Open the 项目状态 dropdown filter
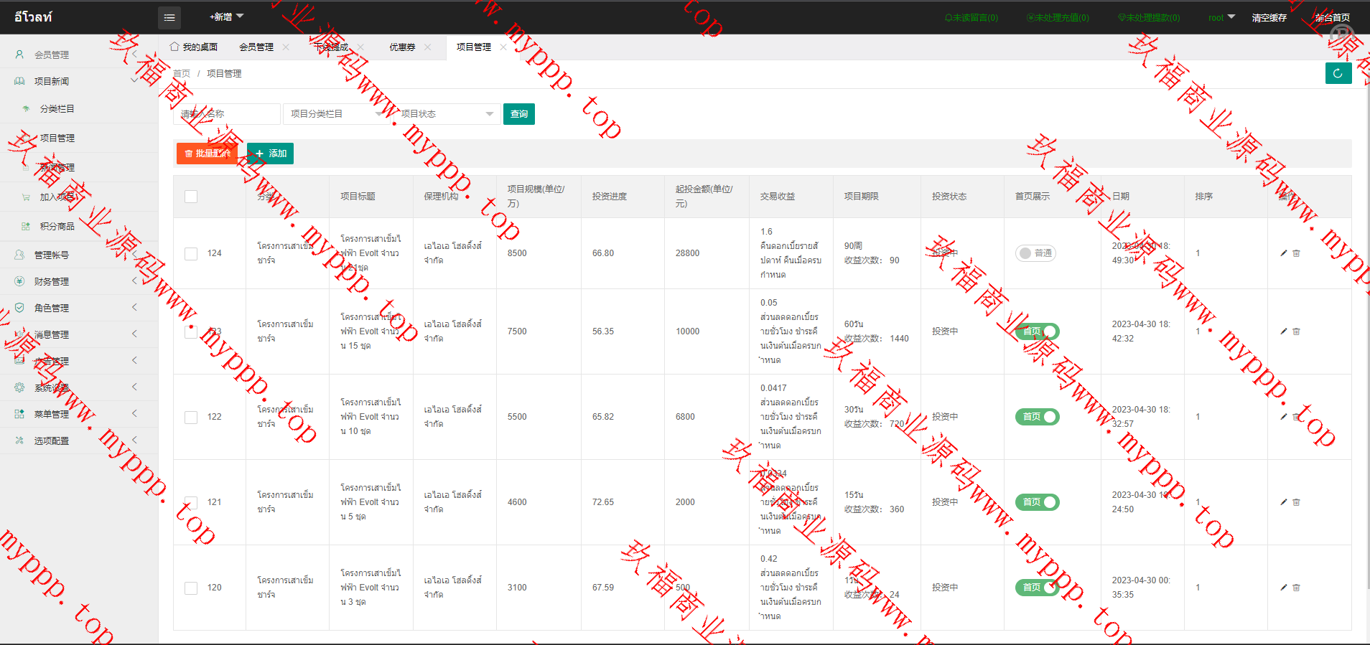1370x645 pixels. pyautogui.click(x=447, y=114)
